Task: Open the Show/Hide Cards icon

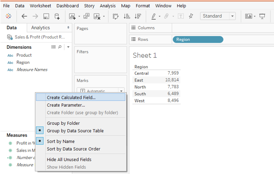Action: [249, 16]
